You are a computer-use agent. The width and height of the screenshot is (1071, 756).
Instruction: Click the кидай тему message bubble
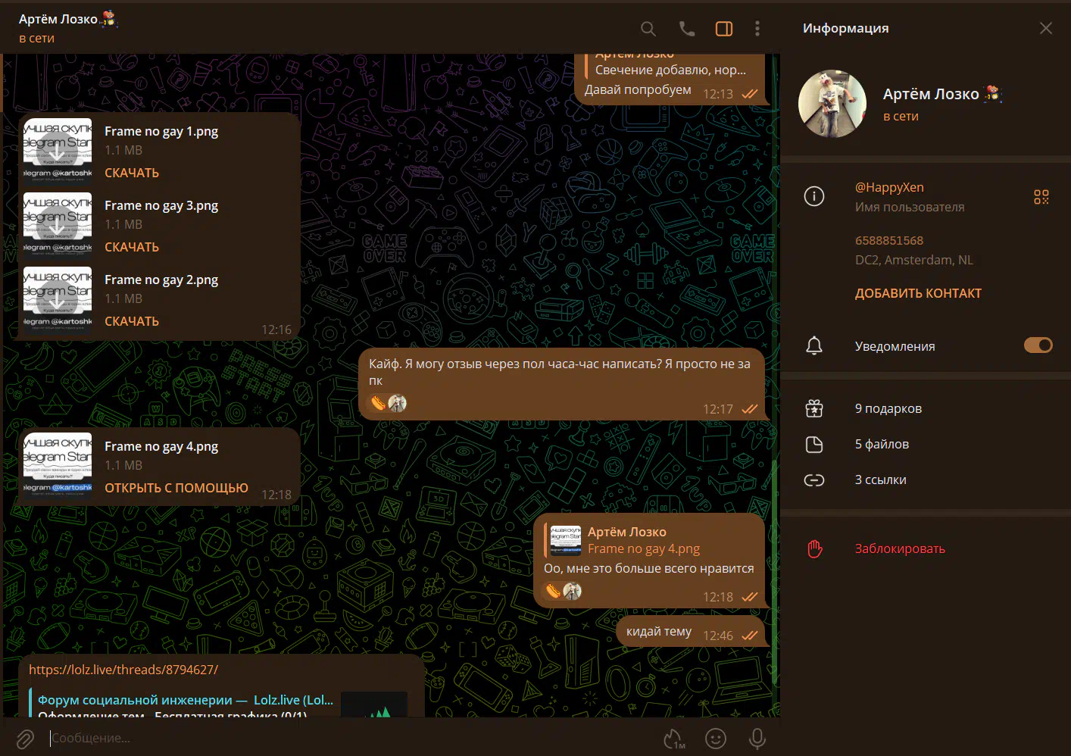pos(690,631)
